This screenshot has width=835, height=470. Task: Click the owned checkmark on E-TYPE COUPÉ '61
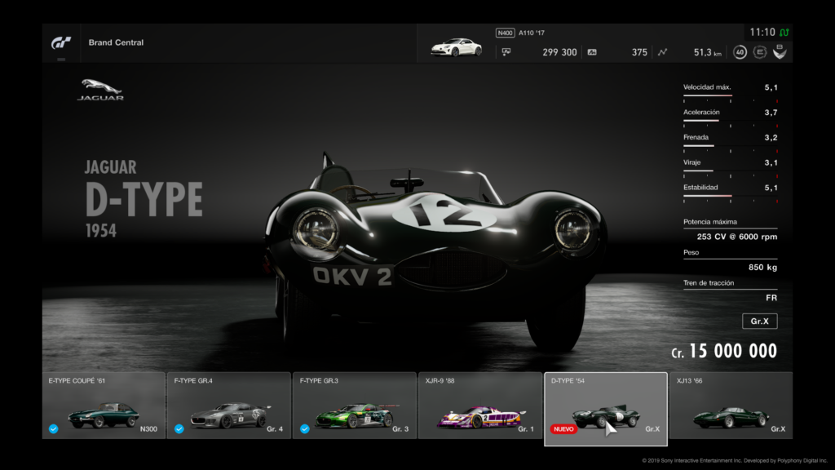[x=53, y=428]
